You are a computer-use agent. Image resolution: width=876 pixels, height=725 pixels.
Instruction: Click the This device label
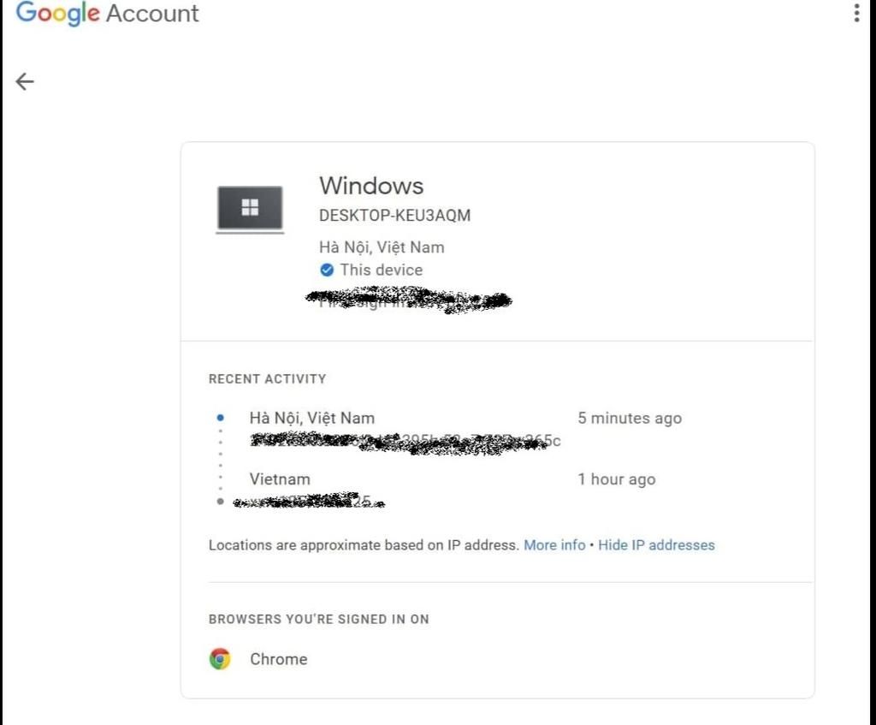[382, 270]
